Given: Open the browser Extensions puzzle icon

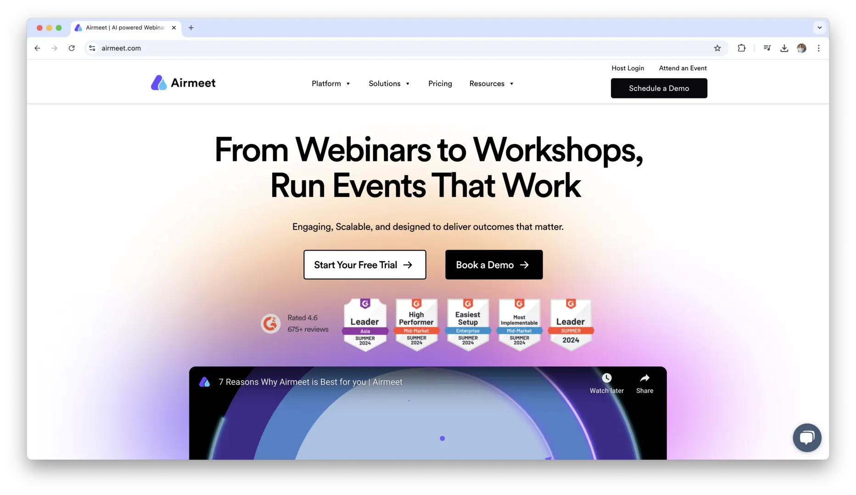Looking at the screenshot, I should [741, 48].
